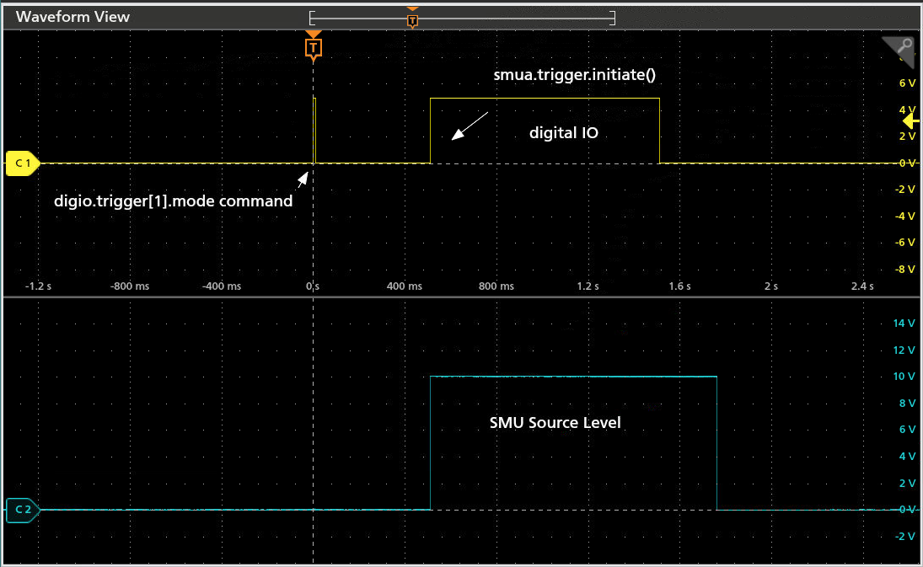
Task: Click the Waveform View title
Action: click(73, 17)
